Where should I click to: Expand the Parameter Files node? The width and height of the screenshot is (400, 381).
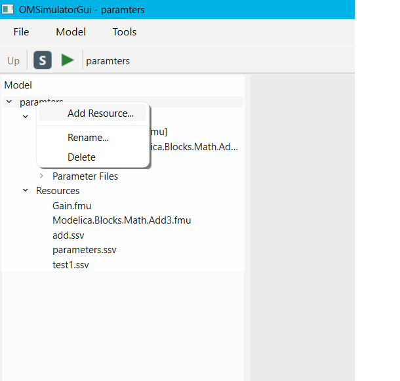[x=41, y=176]
